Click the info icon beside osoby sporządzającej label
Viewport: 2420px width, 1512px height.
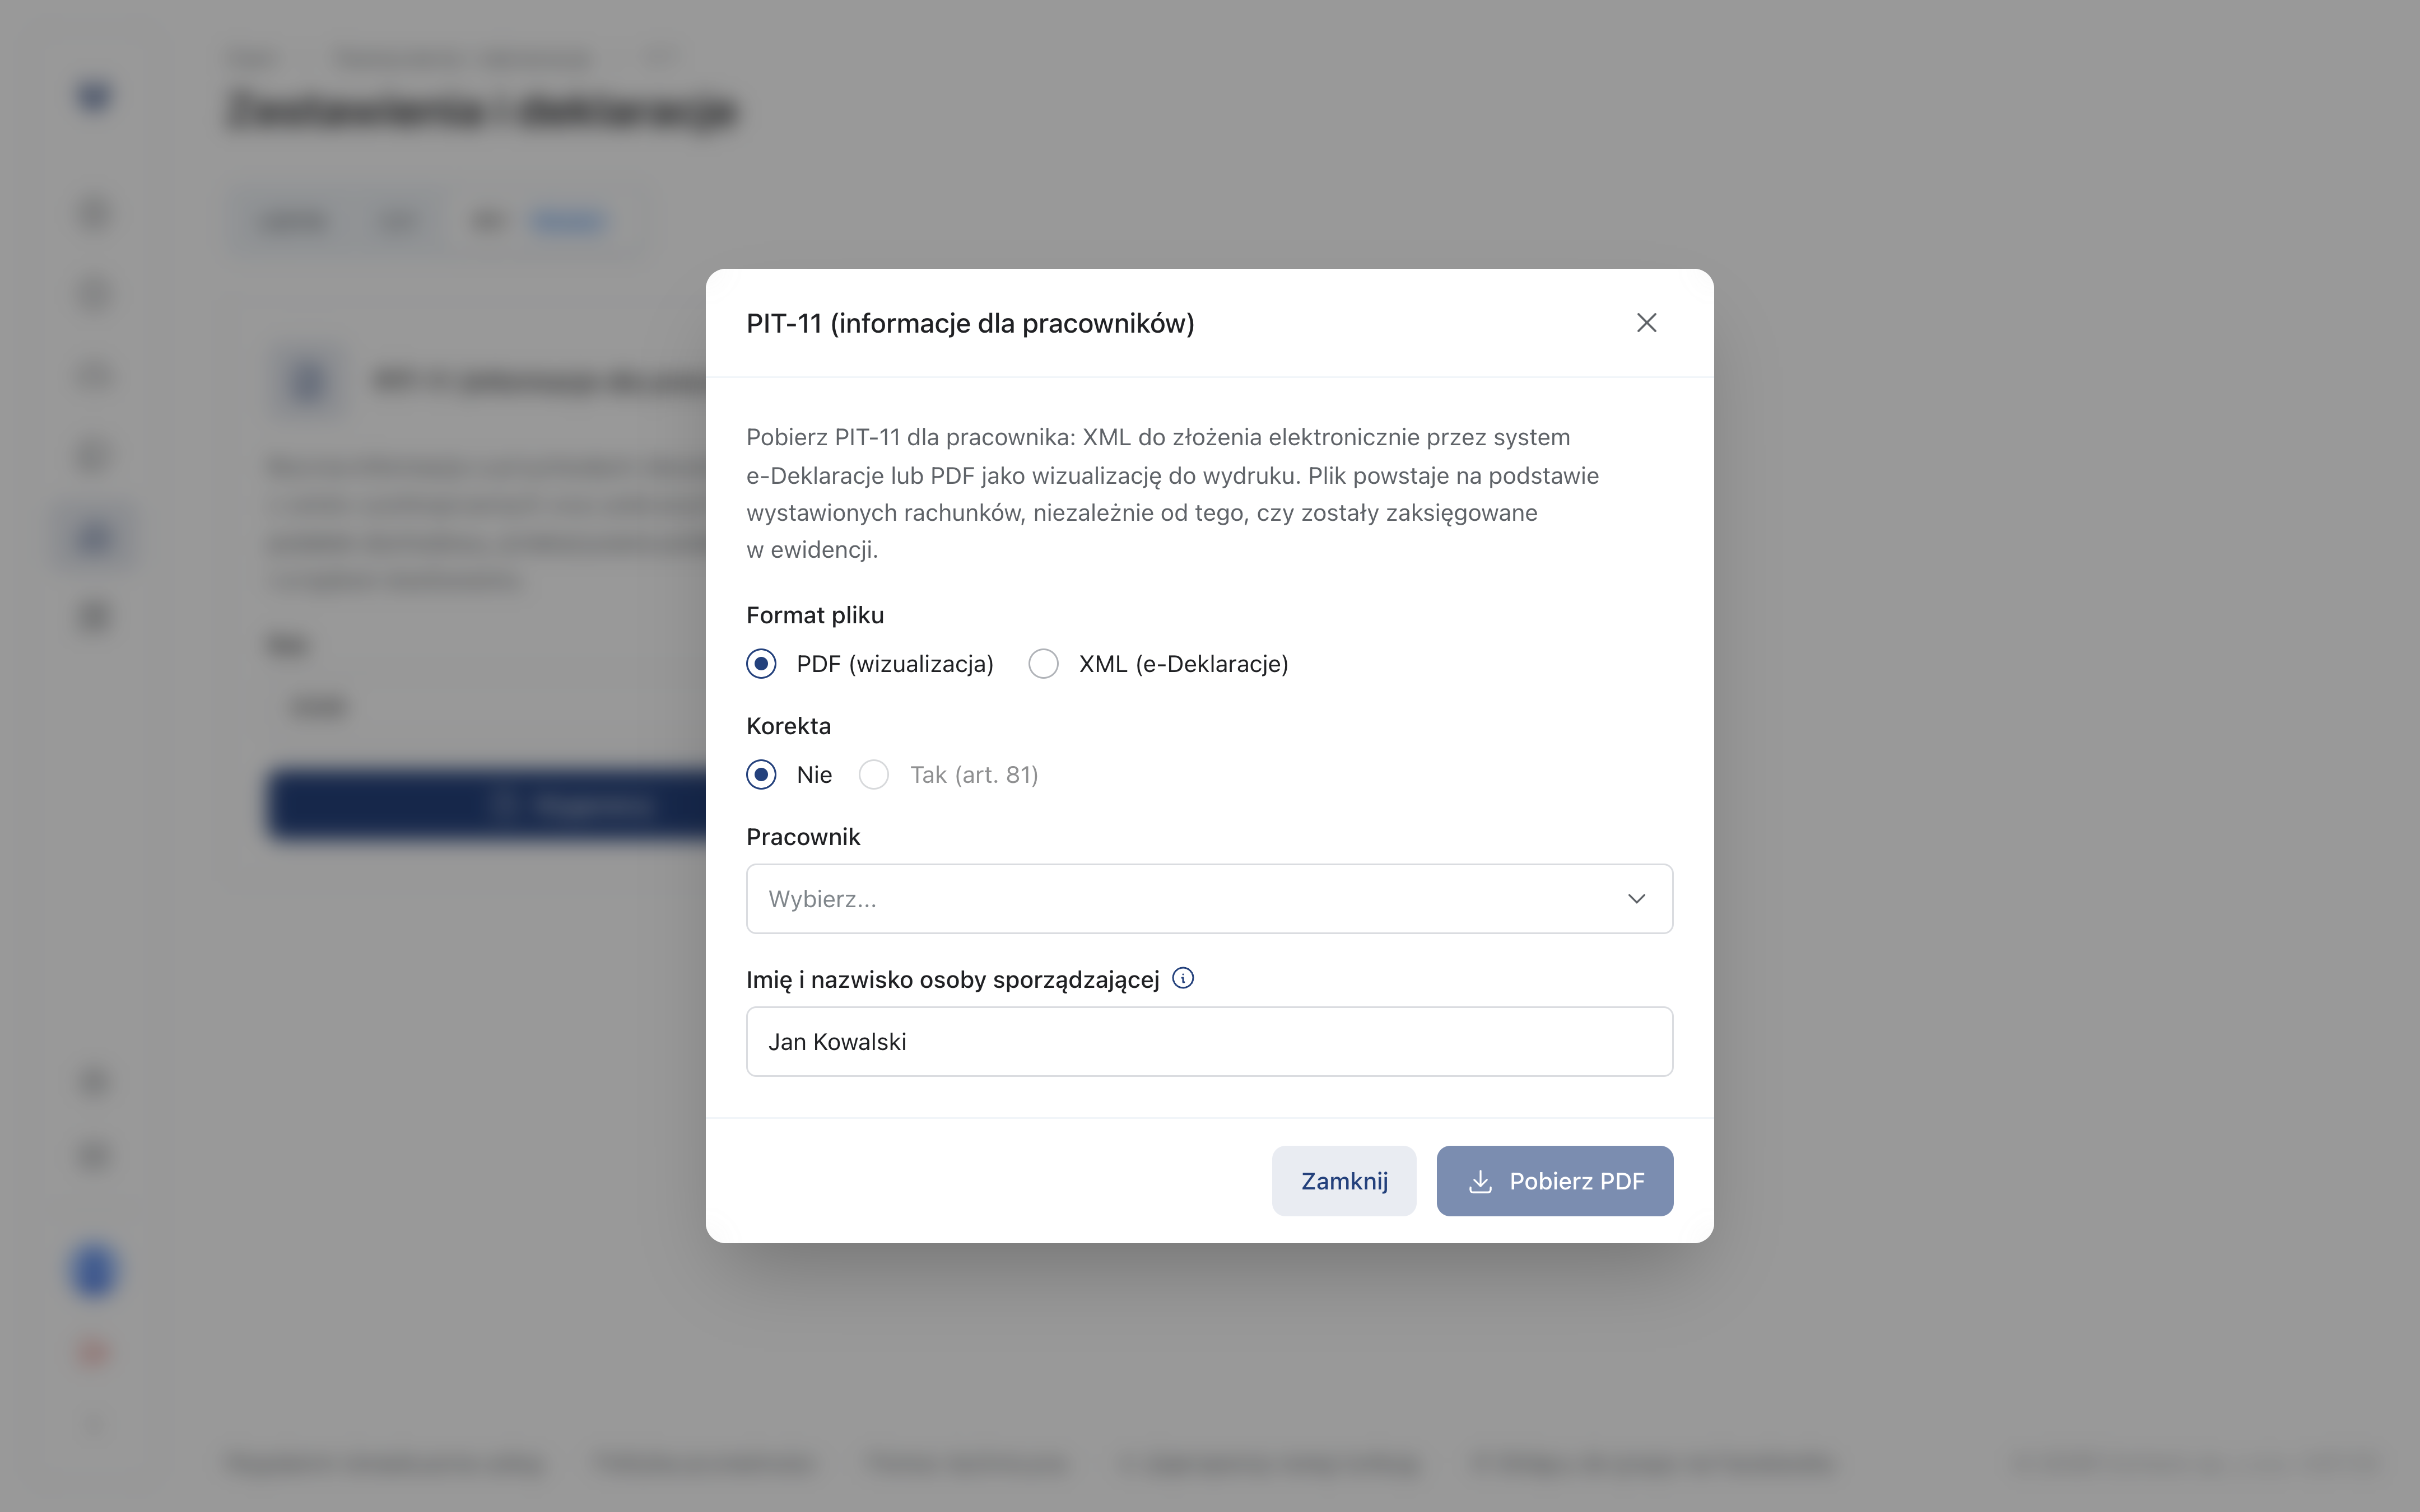pyautogui.click(x=1183, y=978)
